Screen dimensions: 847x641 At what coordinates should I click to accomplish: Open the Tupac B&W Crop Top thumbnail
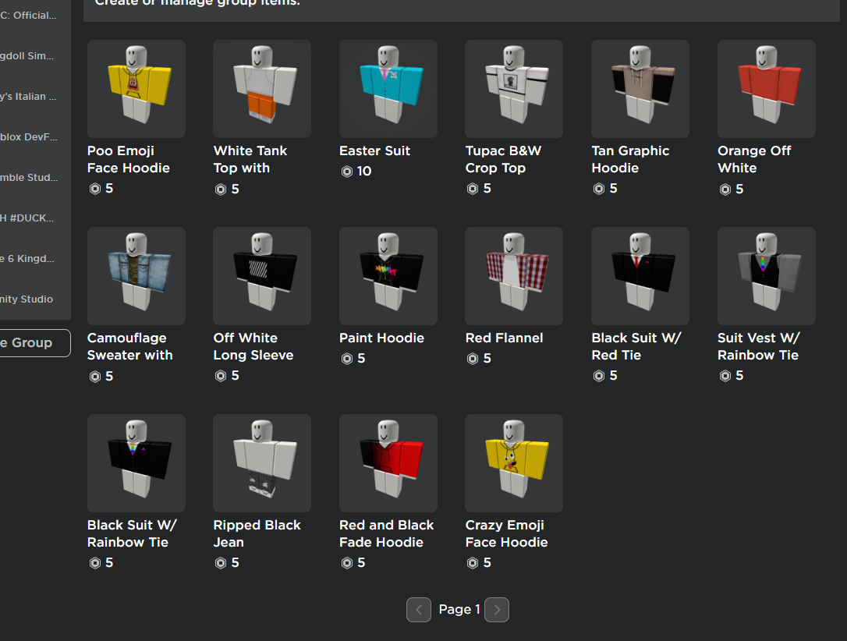(514, 89)
